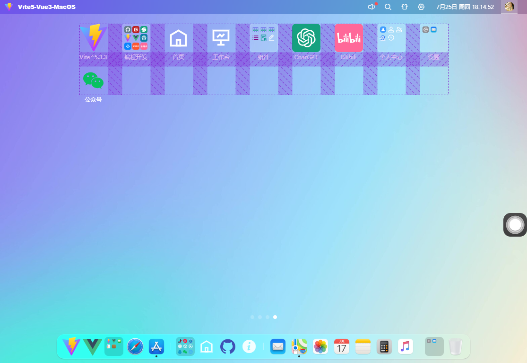Screen dimensions: 527x363
Task: Click the Vite logo in the dock
Action: 71,346
